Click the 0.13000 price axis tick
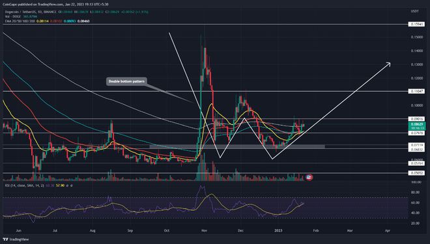430x244 pixels. [416, 64]
